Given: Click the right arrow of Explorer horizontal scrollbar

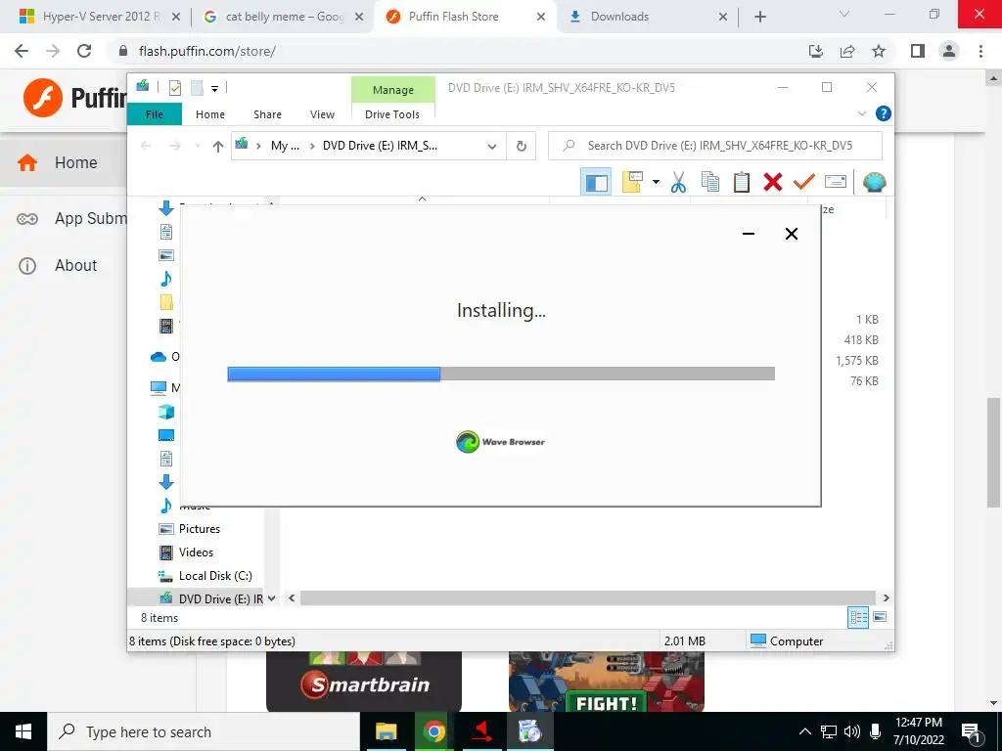Looking at the screenshot, I should click(x=887, y=598).
